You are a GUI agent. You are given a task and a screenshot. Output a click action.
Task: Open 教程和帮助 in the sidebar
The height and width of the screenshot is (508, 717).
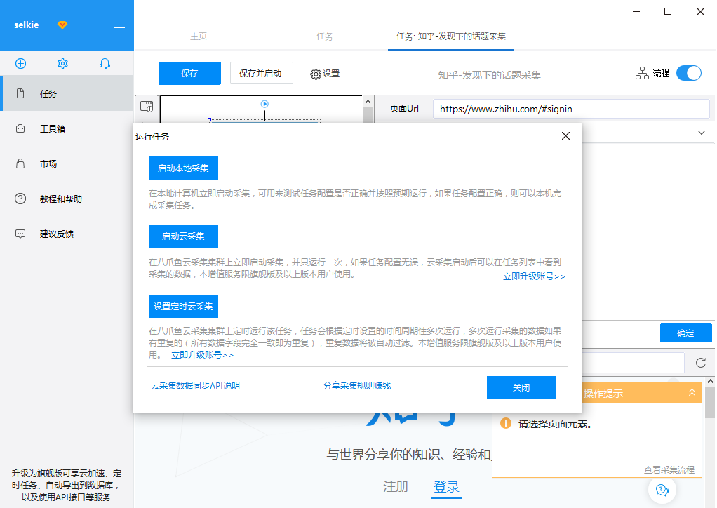tap(67, 199)
